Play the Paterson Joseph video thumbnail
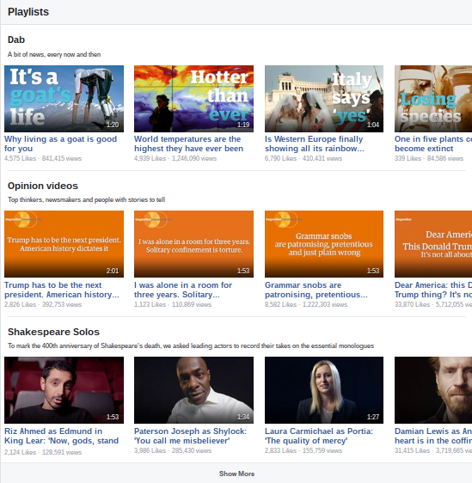 [x=193, y=390]
